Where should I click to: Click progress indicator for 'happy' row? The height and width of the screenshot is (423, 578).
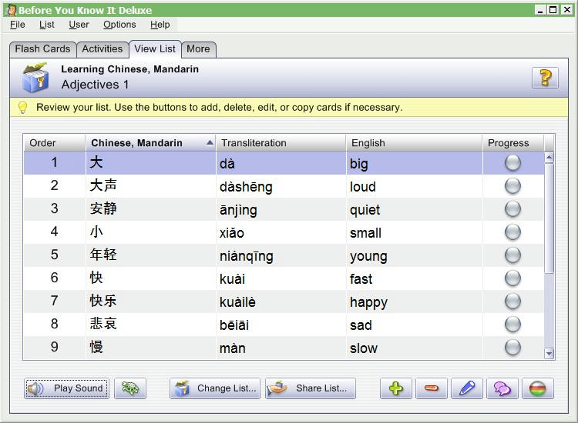(512, 301)
